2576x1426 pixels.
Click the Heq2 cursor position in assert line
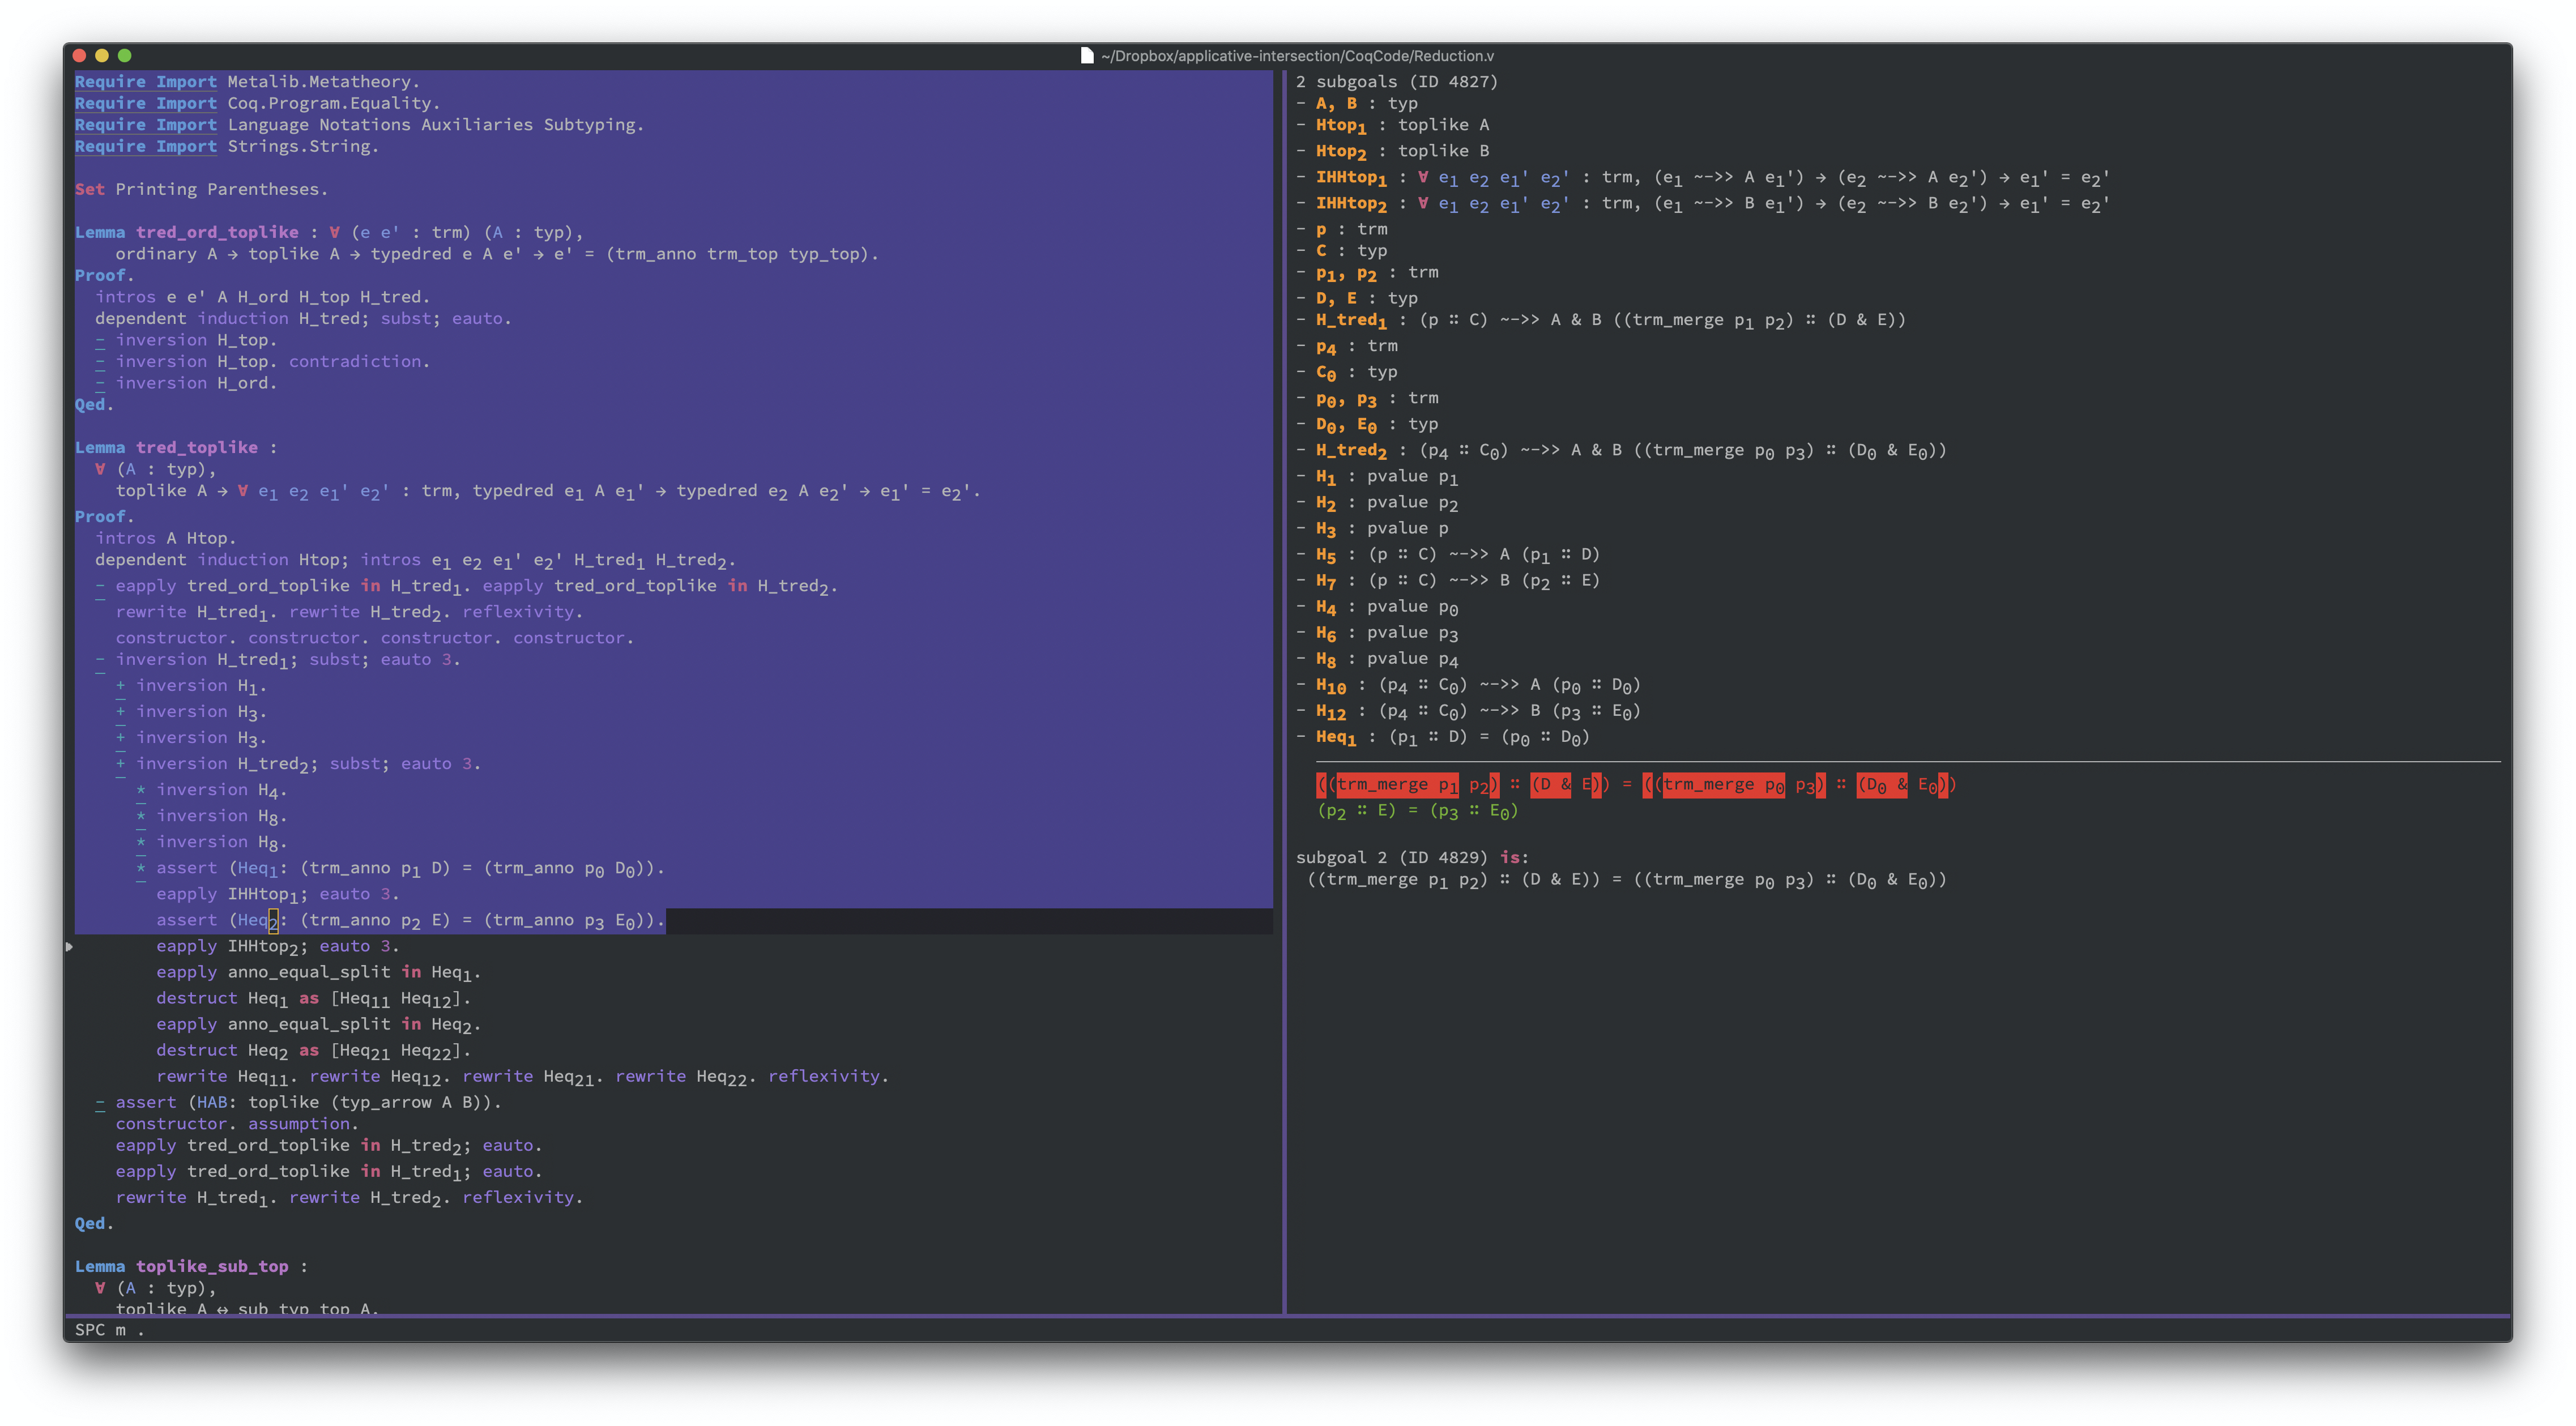pos(273,920)
